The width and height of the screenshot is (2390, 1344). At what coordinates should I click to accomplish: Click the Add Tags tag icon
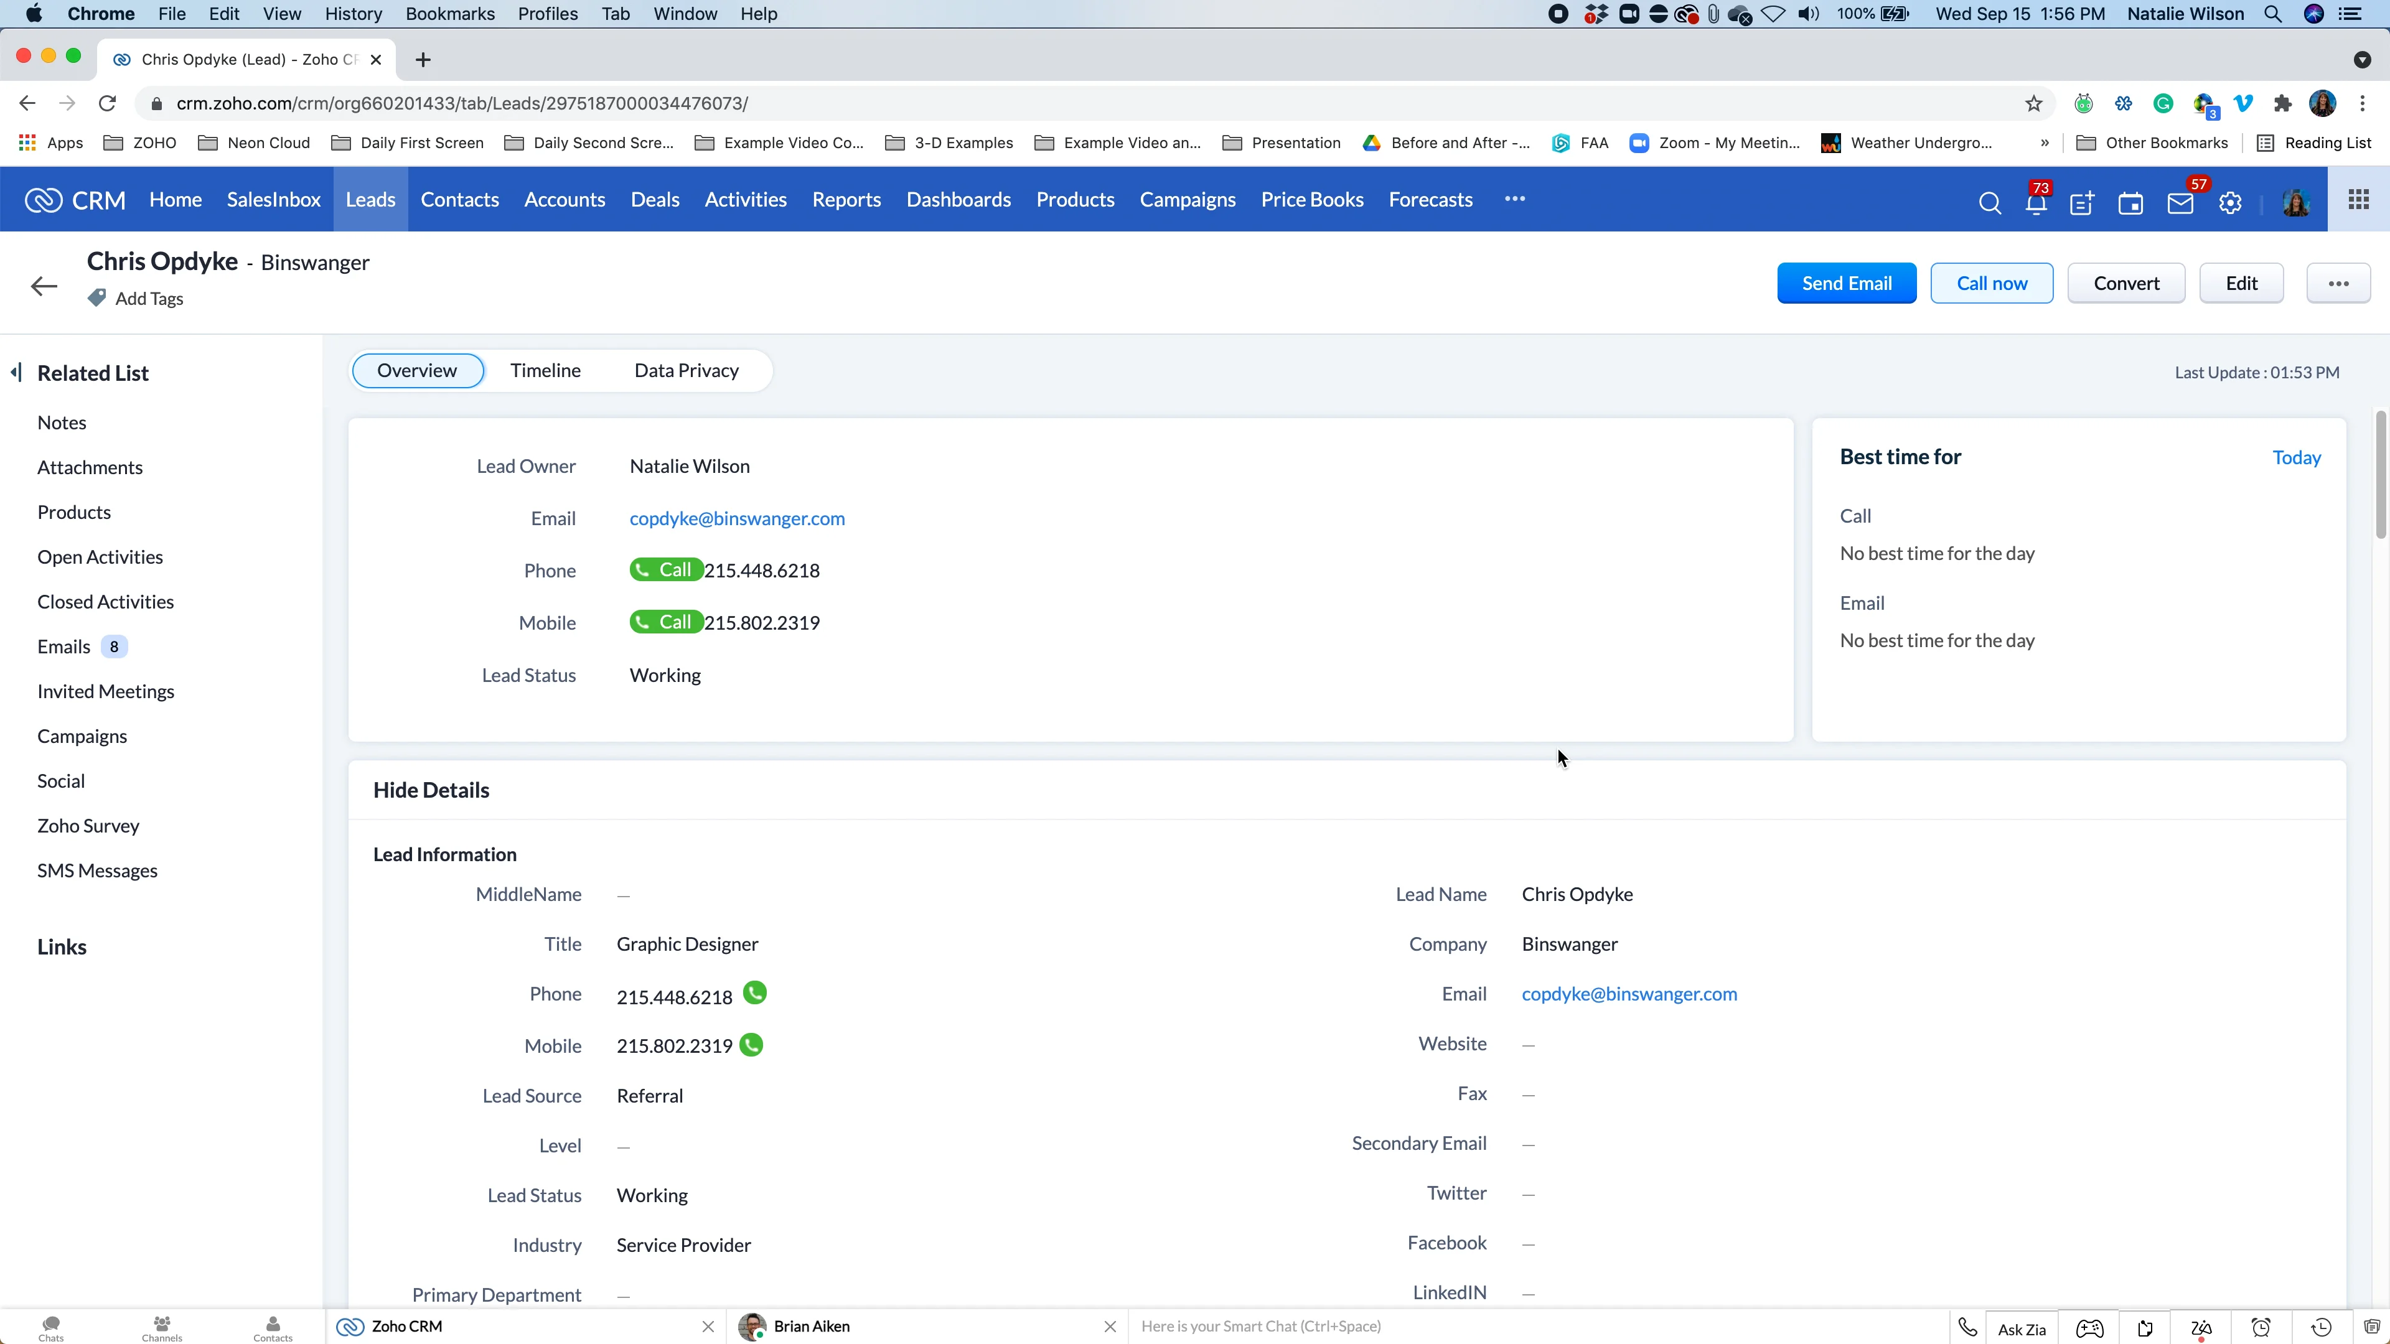(x=96, y=298)
